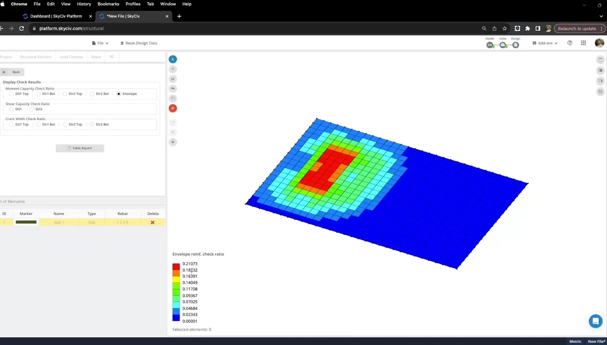This screenshot has height=345, width=607.
Task: Click the red circular target icon
Action: (173, 108)
